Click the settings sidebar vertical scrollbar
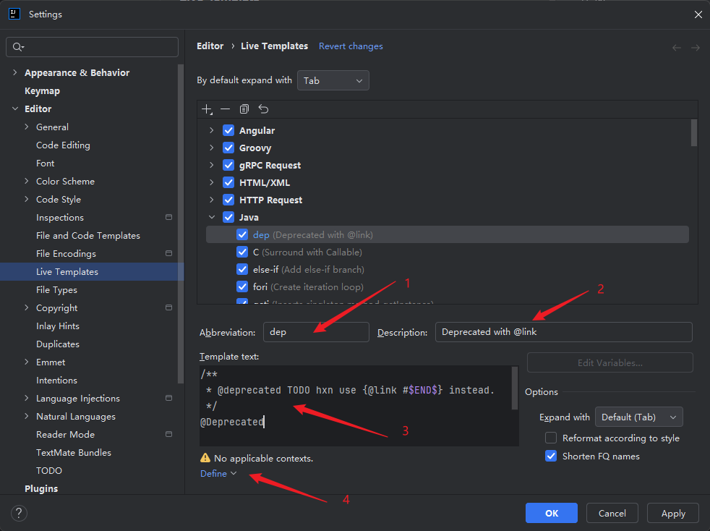Image resolution: width=710 pixels, height=531 pixels. point(181,224)
